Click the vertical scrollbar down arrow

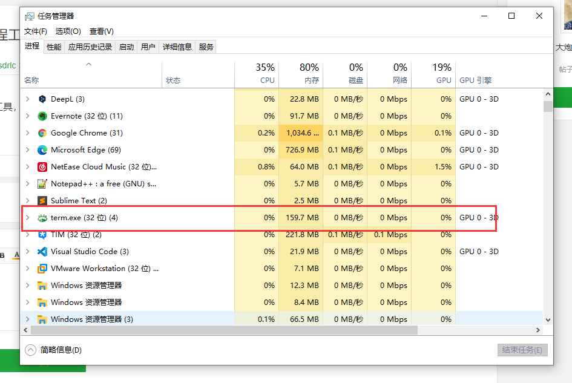point(548,320)
